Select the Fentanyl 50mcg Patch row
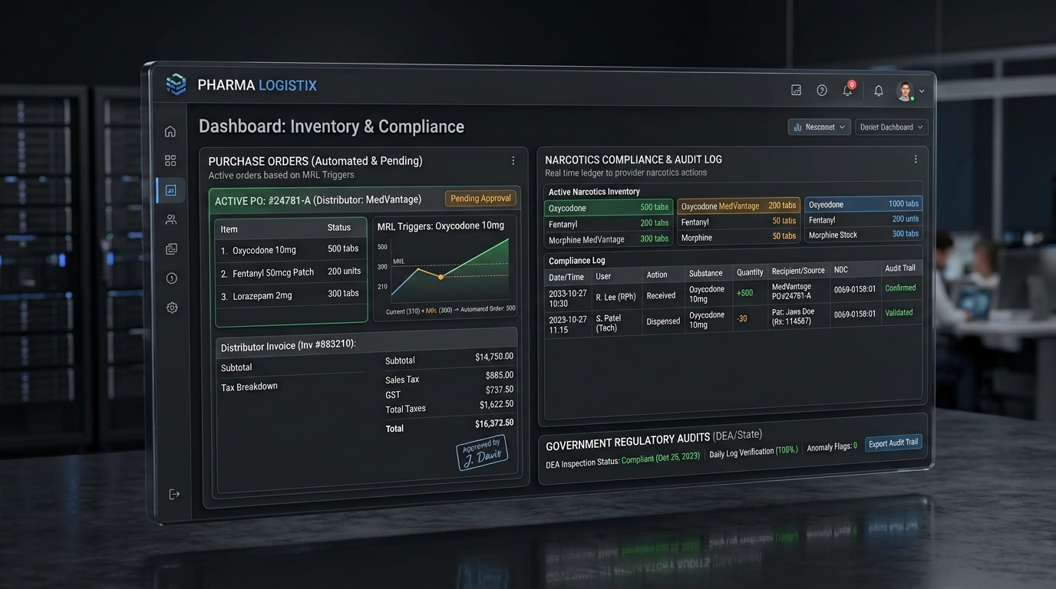Viewport: 1056px width, 589px height. pyautogui.click(x=291, y=271)
